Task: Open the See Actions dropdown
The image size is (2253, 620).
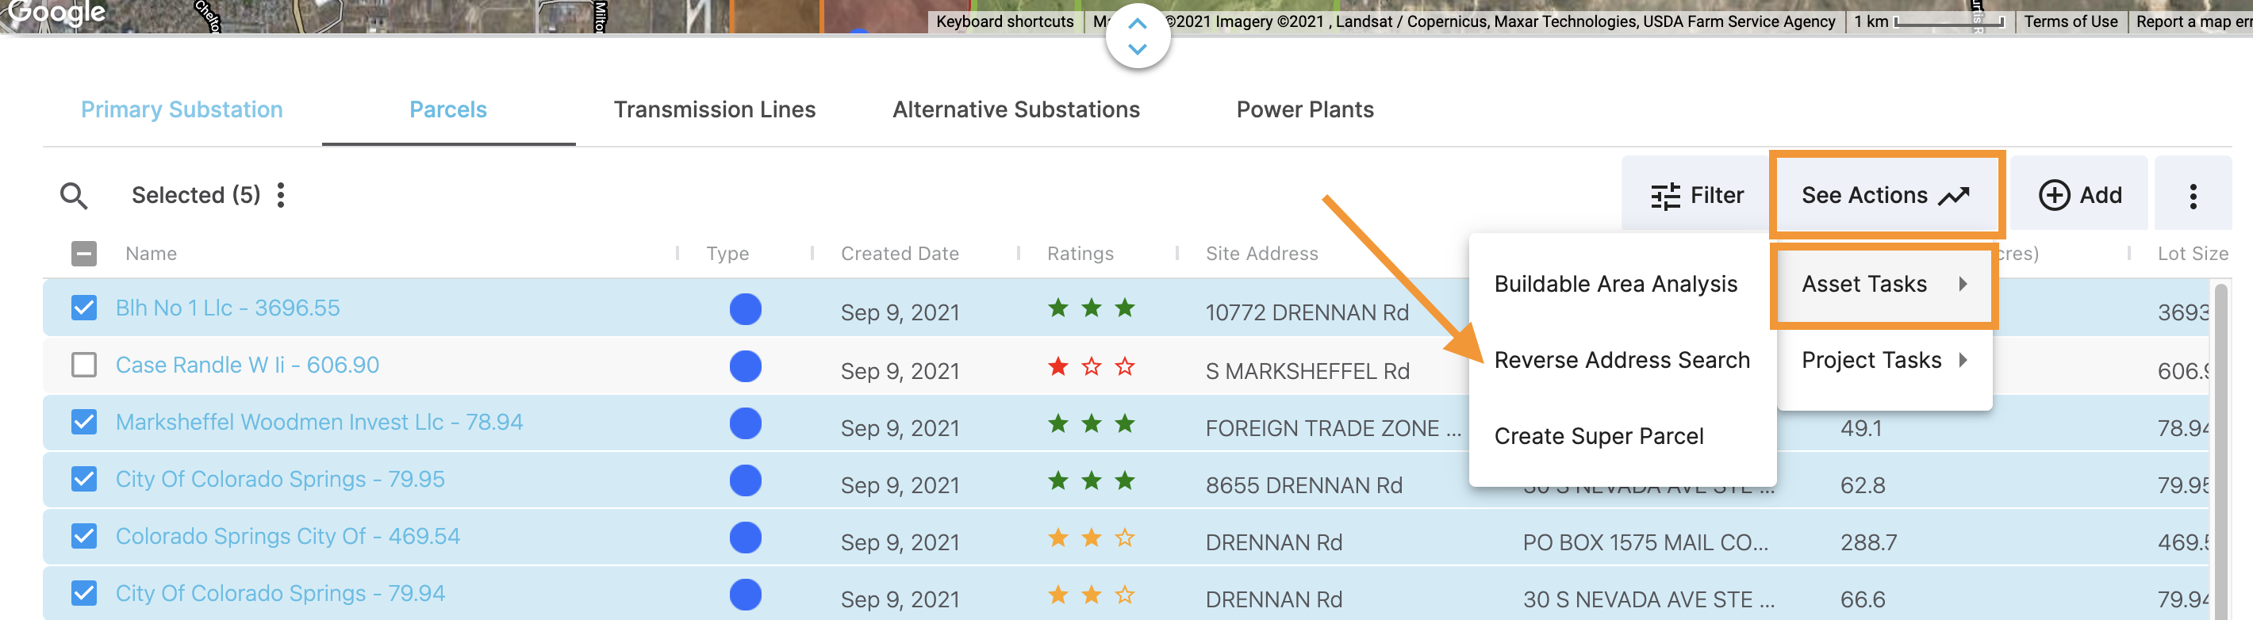Action: coord(1886,195)
